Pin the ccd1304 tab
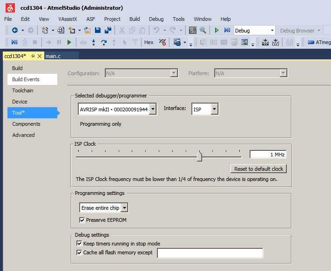The width and height of the screenshot is (331, 271). 33,56
